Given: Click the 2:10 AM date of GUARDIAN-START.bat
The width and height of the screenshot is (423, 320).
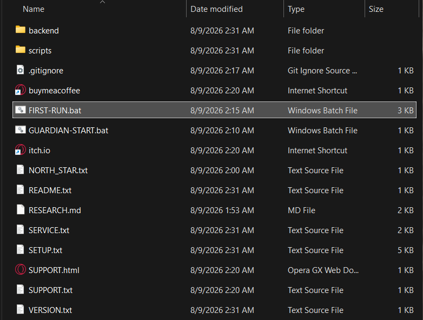Looking at the screenshot, I should coord(222,131).
